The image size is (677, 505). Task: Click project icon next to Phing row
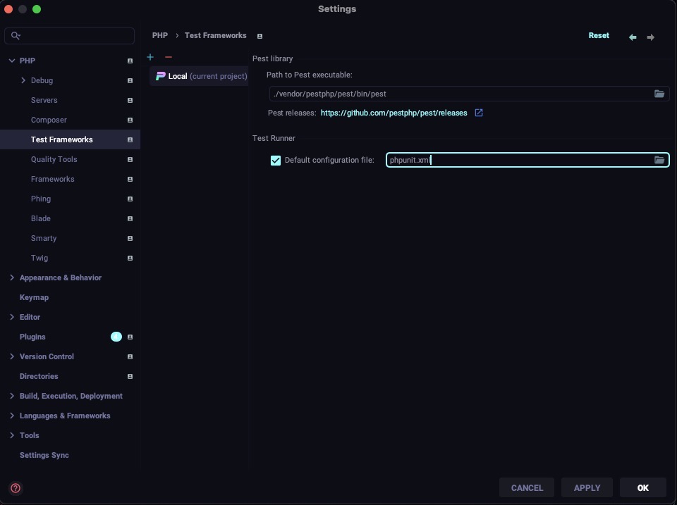point(130,199)
